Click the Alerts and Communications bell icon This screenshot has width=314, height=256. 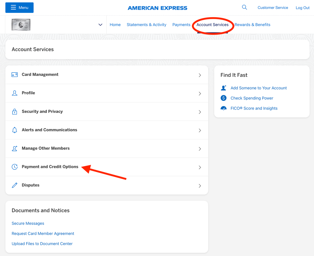click(x=14, y=130)
